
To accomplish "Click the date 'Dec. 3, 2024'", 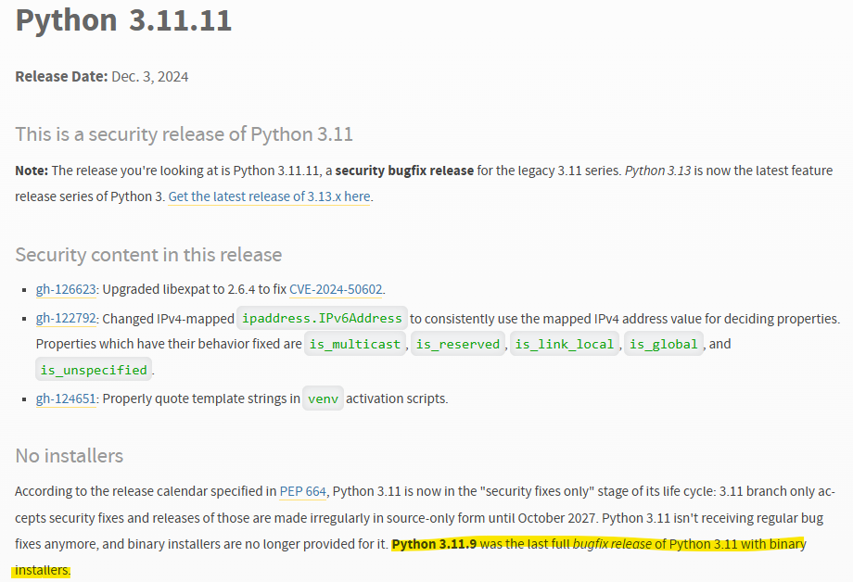I will 150,77.
